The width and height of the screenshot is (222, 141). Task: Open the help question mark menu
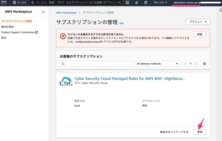click(x=146, y=2)
